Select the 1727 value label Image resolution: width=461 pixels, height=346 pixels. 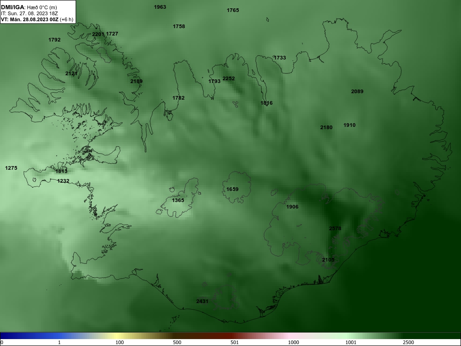click(x=112, y=34)
